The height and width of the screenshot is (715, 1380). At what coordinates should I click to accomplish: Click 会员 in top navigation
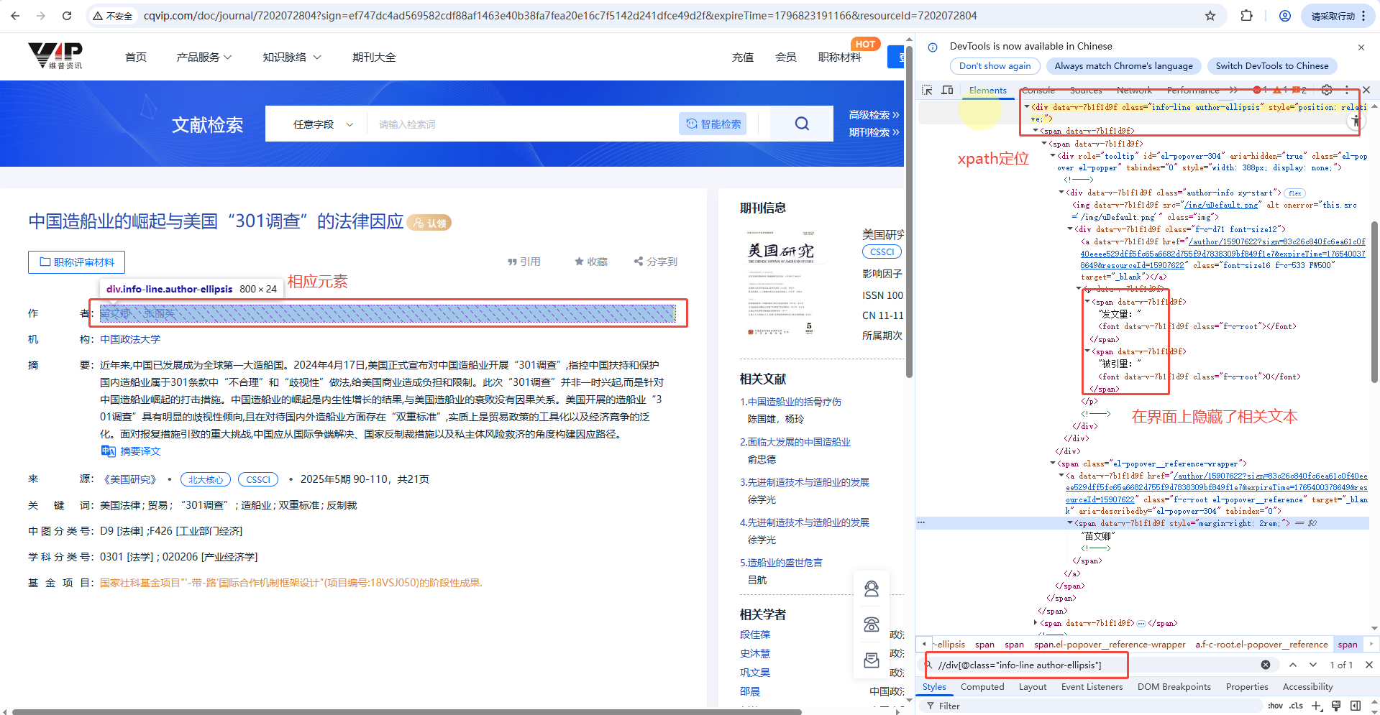click(786, 57)
